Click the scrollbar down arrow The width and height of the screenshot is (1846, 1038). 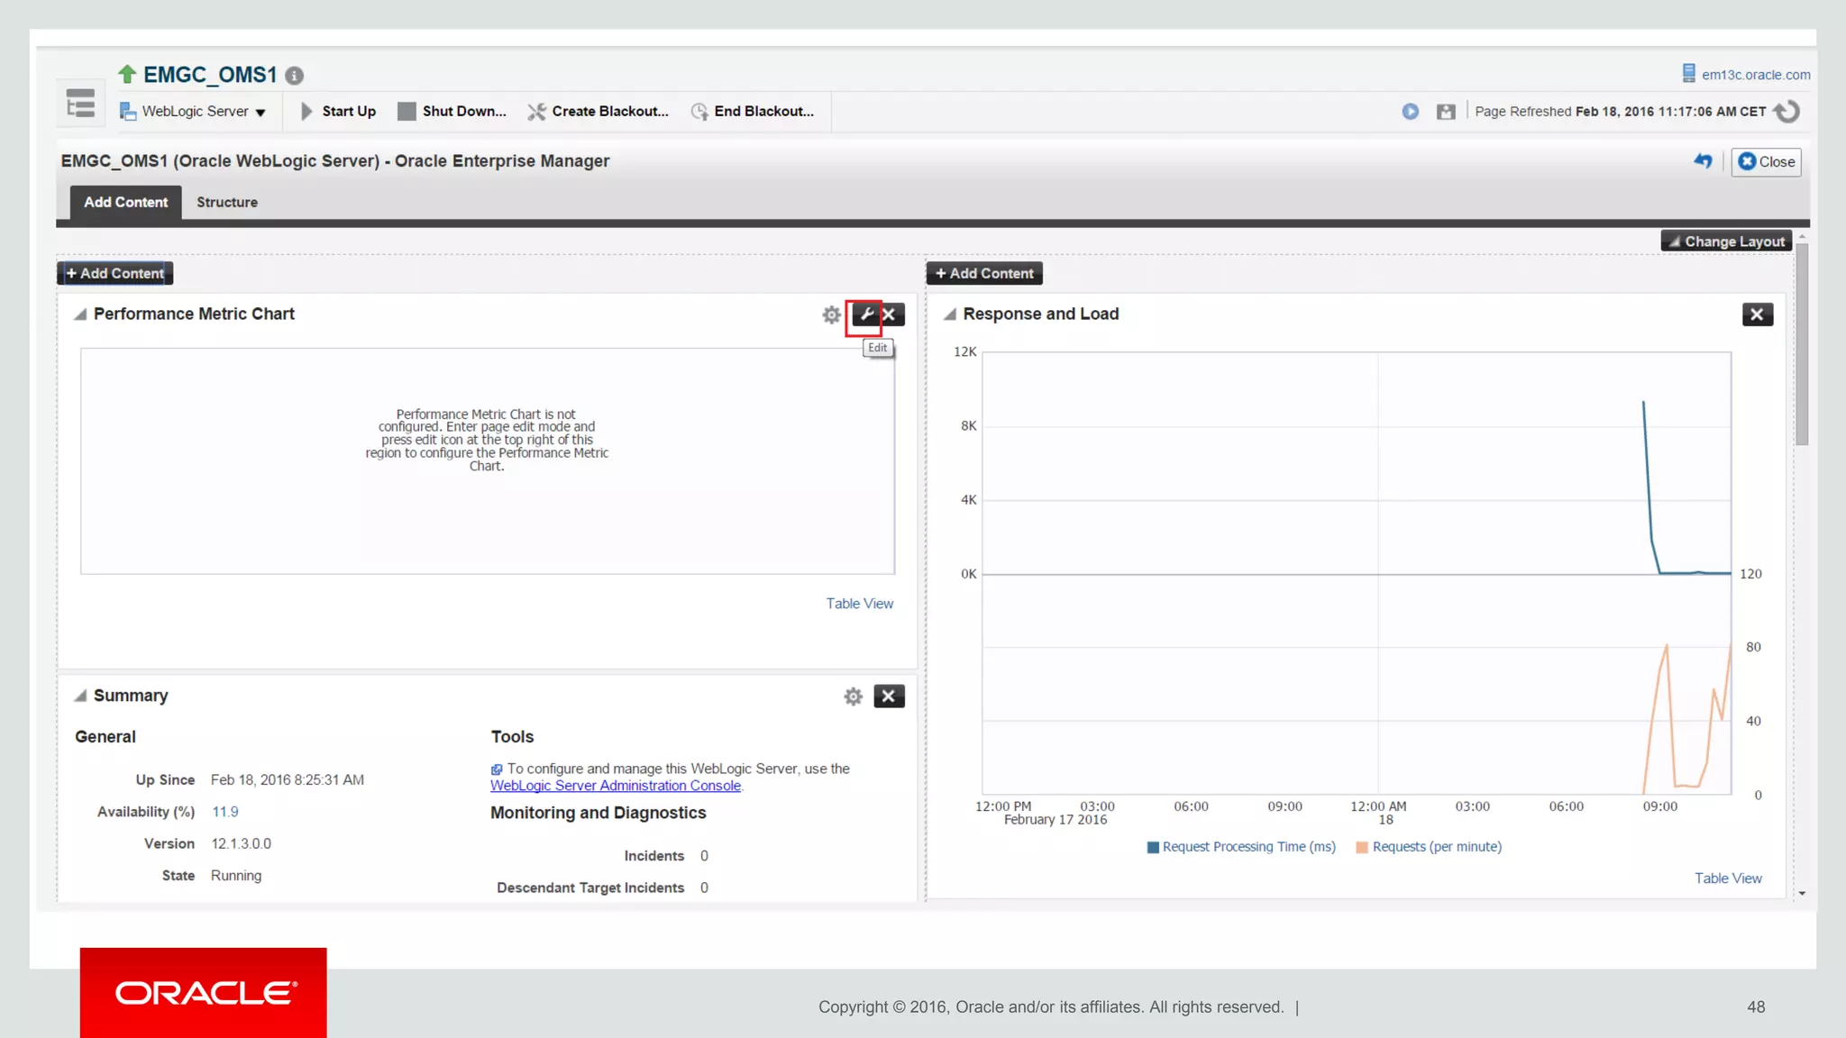point(1802,894)
